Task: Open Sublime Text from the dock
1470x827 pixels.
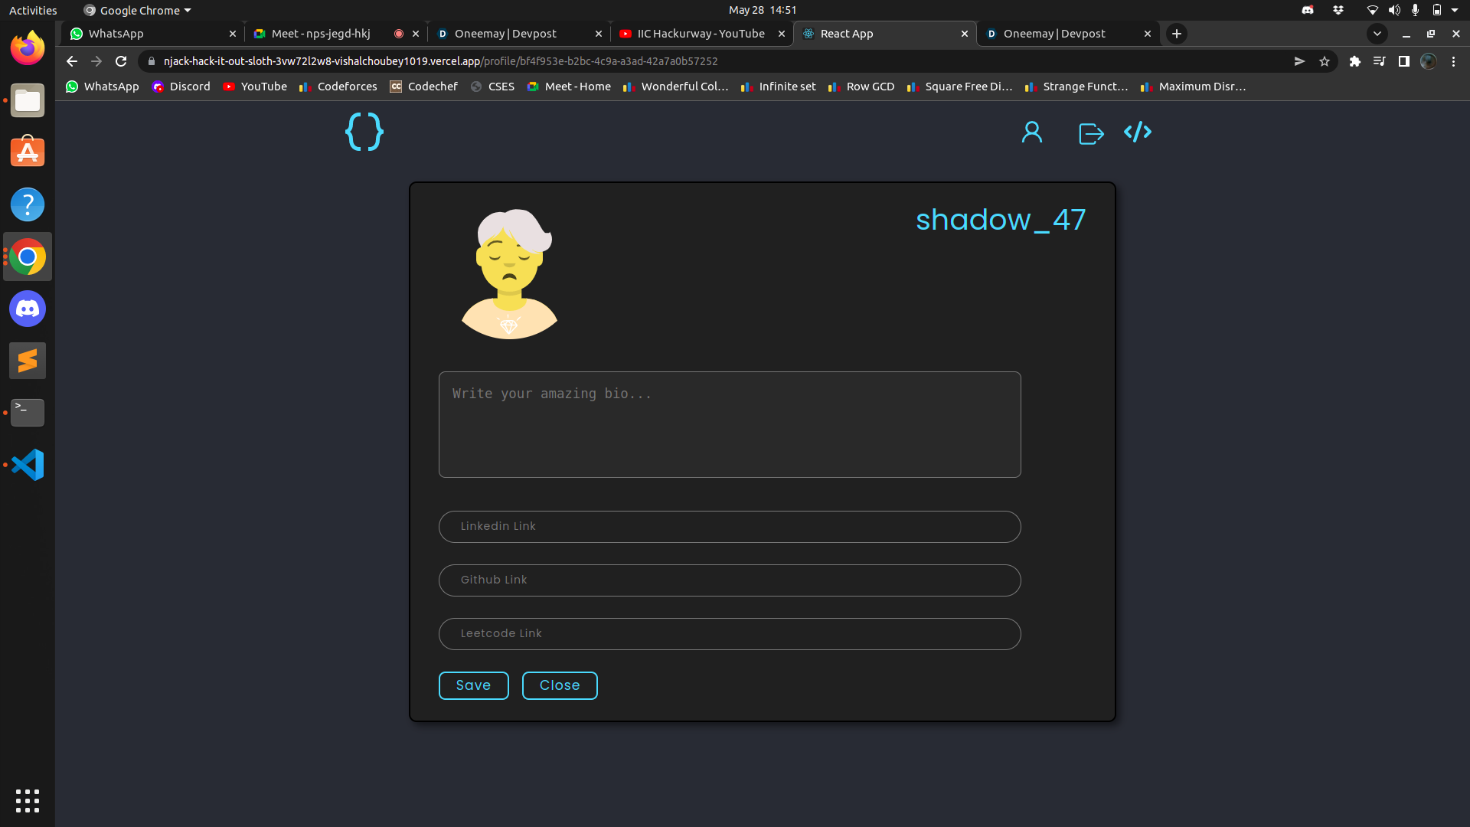Action: [28, 360]
